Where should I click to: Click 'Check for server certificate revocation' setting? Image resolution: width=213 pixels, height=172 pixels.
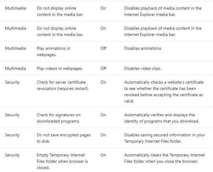point(62,85)
